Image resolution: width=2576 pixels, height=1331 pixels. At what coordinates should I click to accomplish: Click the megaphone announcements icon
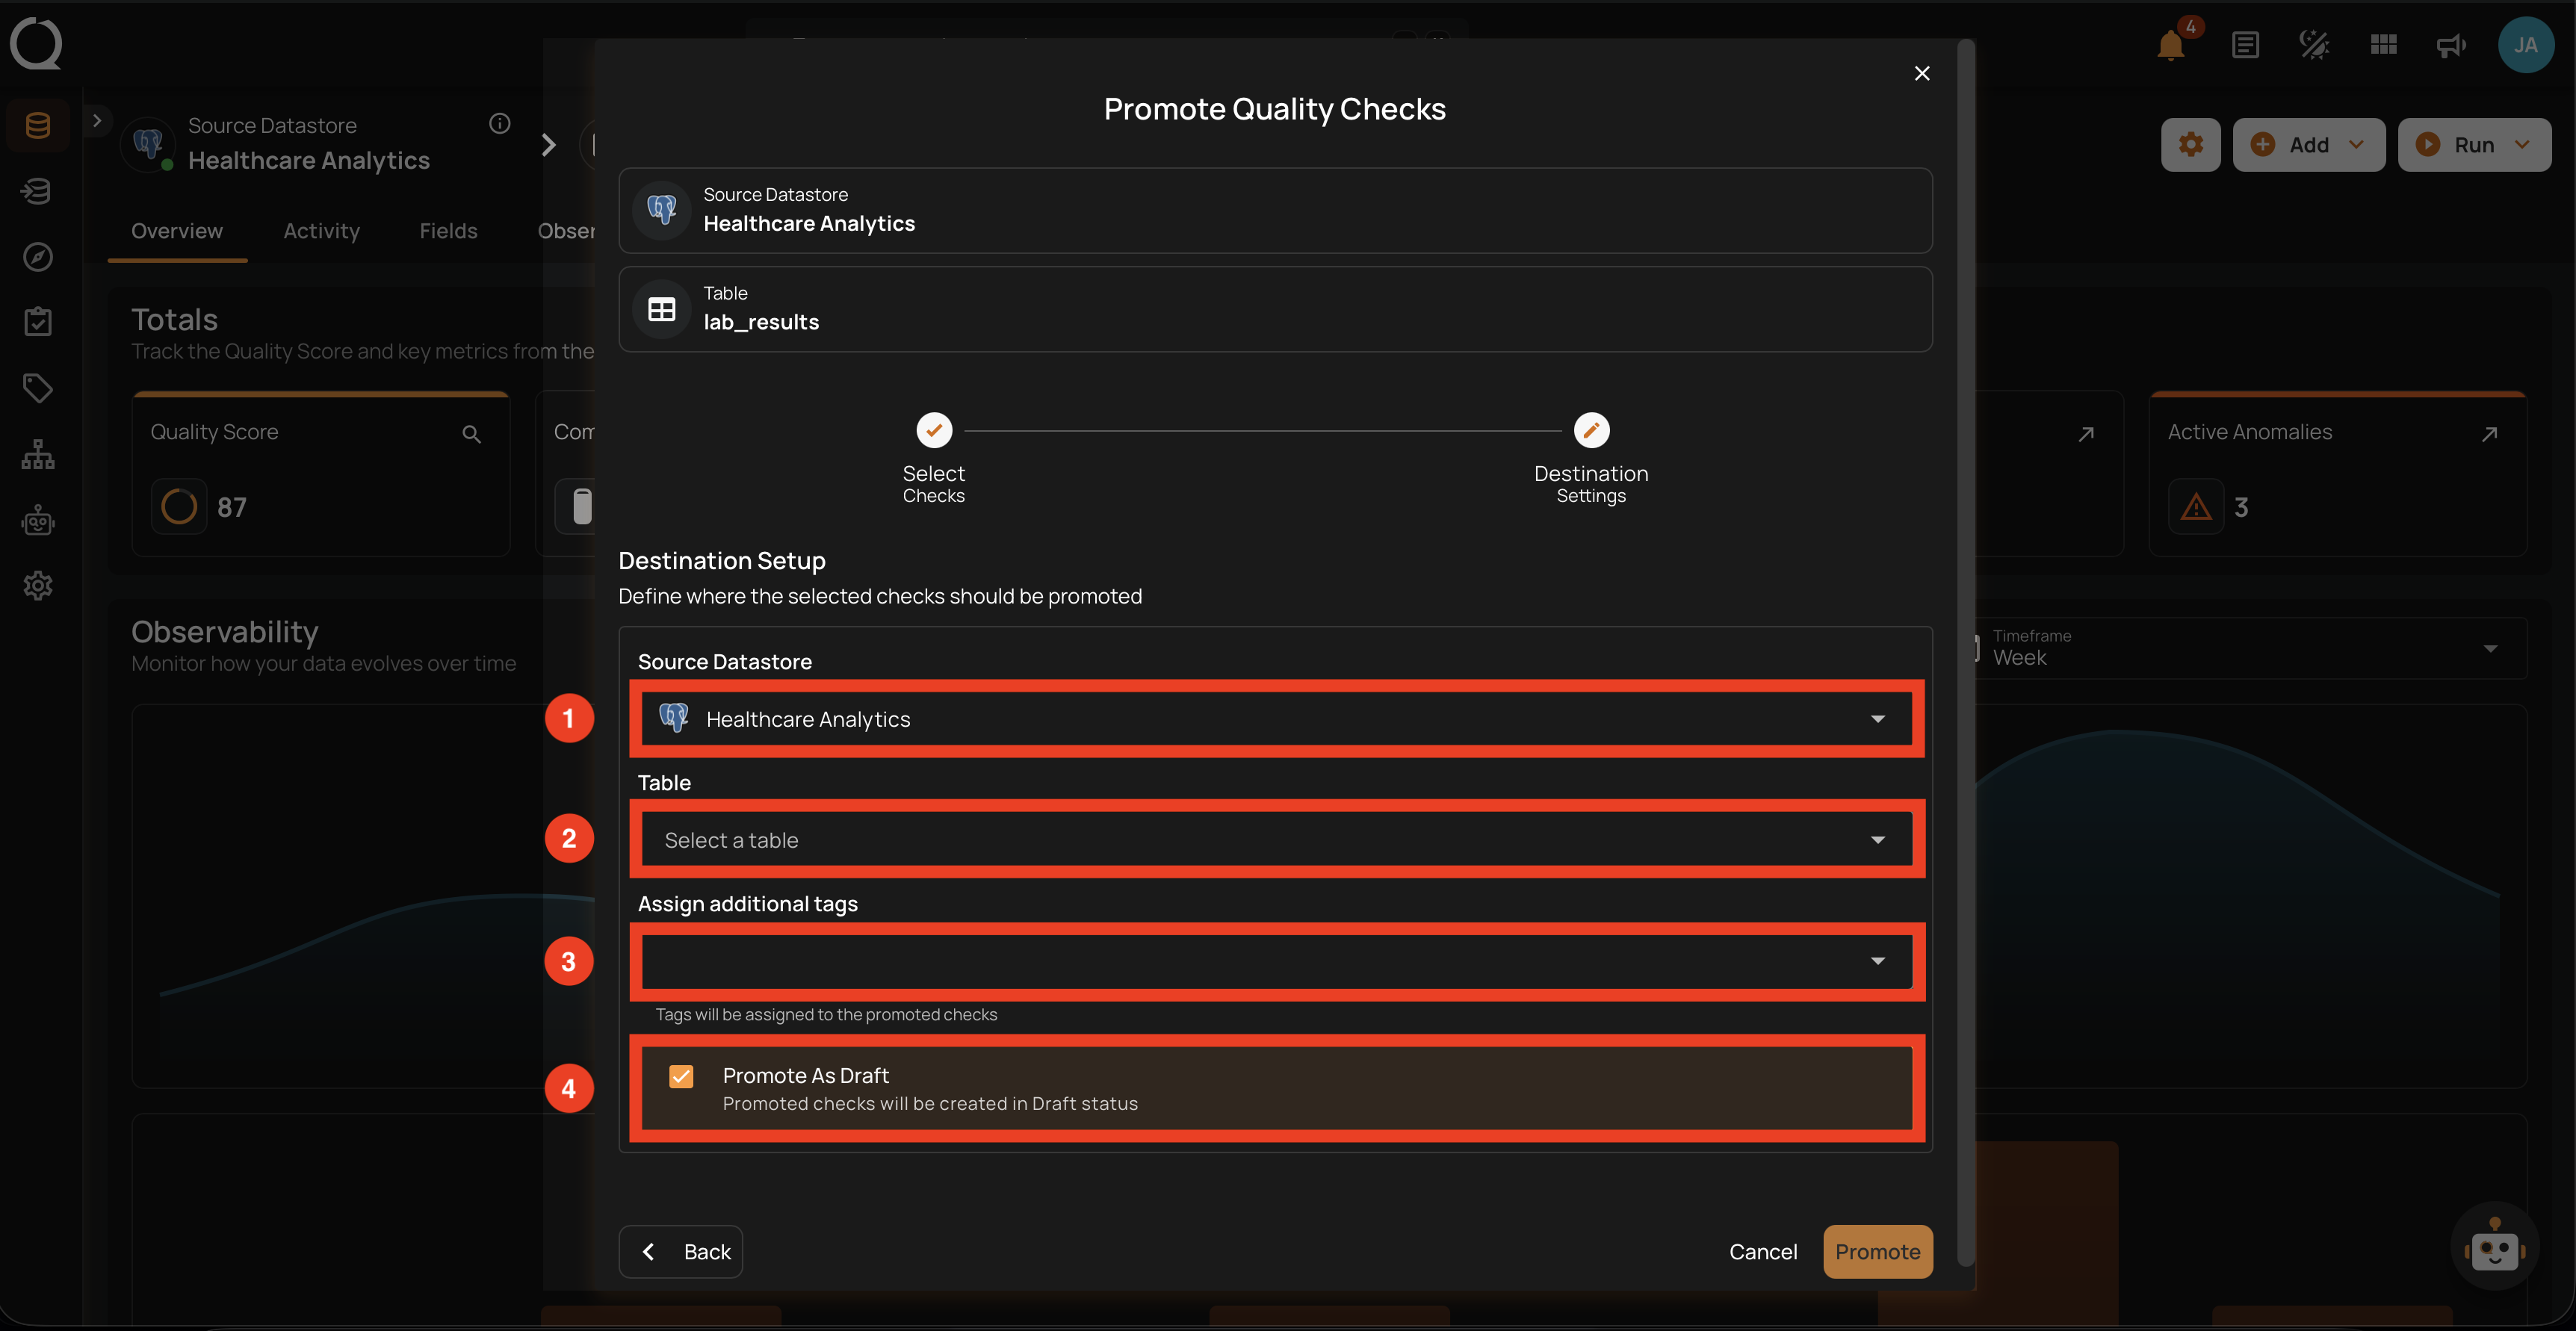pos(2451,46)
